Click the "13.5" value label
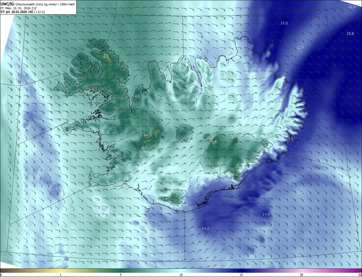Image resolution: width=362 pixels, height=277 pixels. [252, 251]
